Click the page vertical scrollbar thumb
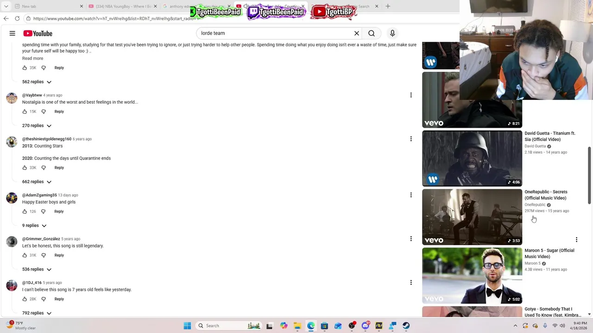593x333 pixels. (589, 175)
